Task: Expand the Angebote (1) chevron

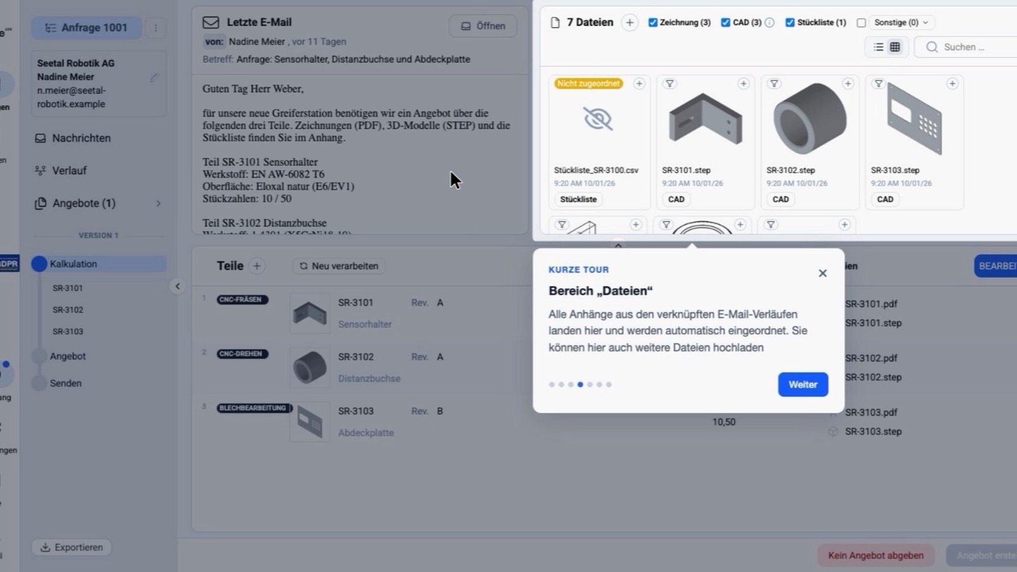Action: (x=158, y=203)
